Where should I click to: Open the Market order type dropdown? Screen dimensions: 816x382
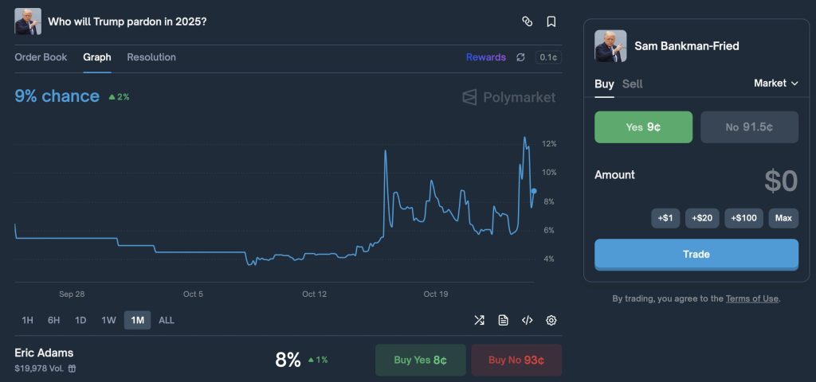click(775, 84)
